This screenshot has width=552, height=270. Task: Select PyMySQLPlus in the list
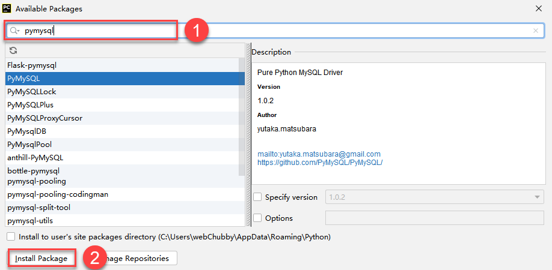click(x=122, y=105)
